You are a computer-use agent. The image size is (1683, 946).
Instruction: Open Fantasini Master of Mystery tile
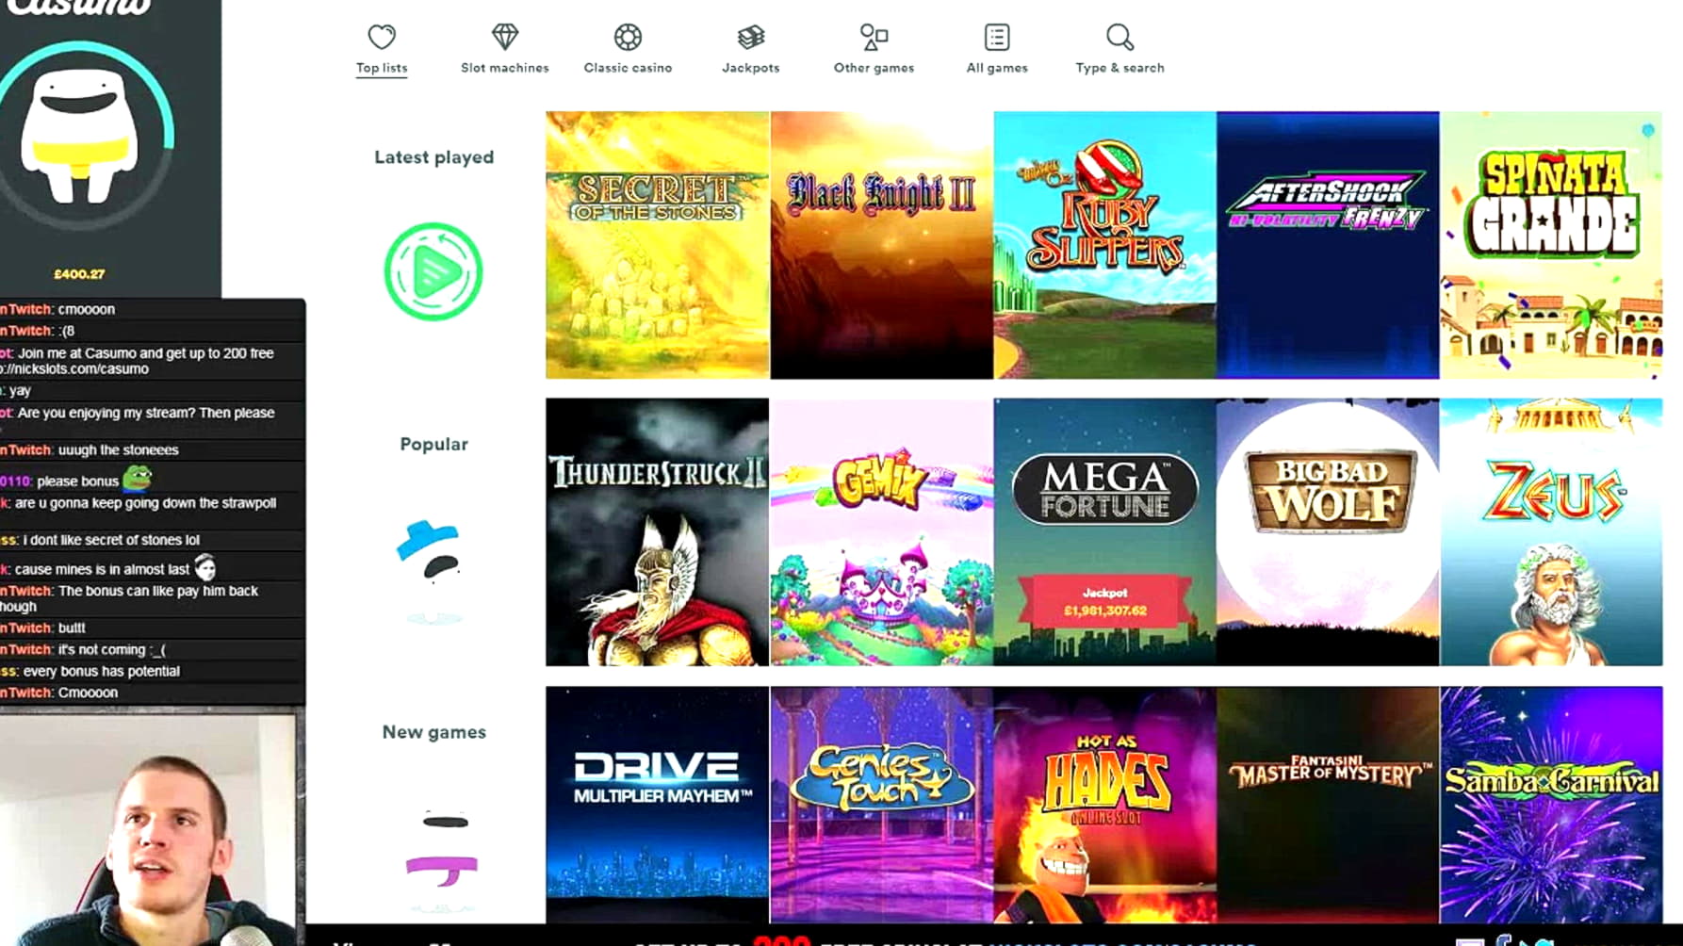pyautogui.click(x=1328, y=805)
